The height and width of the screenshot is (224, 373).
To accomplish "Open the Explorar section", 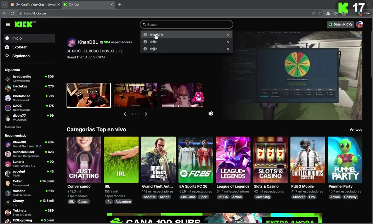I will click(x=29, y=47).
